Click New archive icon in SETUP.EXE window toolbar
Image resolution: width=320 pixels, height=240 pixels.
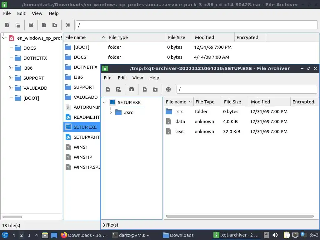click(x=108, y=89)
